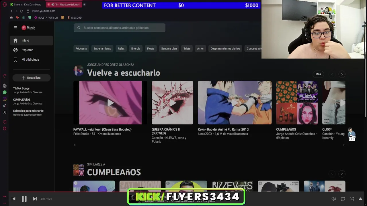Viewport: 367px width, 206px height.
Task: Open Instagram in Opera sidebar
Action: coord(5,99)
